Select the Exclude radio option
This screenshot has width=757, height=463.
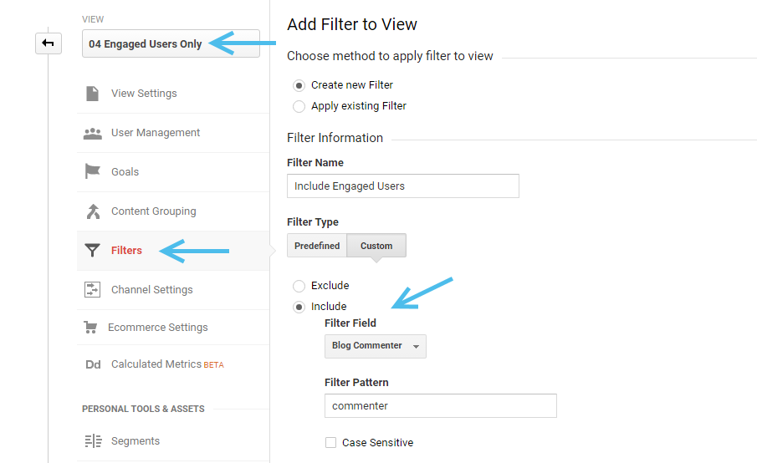click(299, 286)
